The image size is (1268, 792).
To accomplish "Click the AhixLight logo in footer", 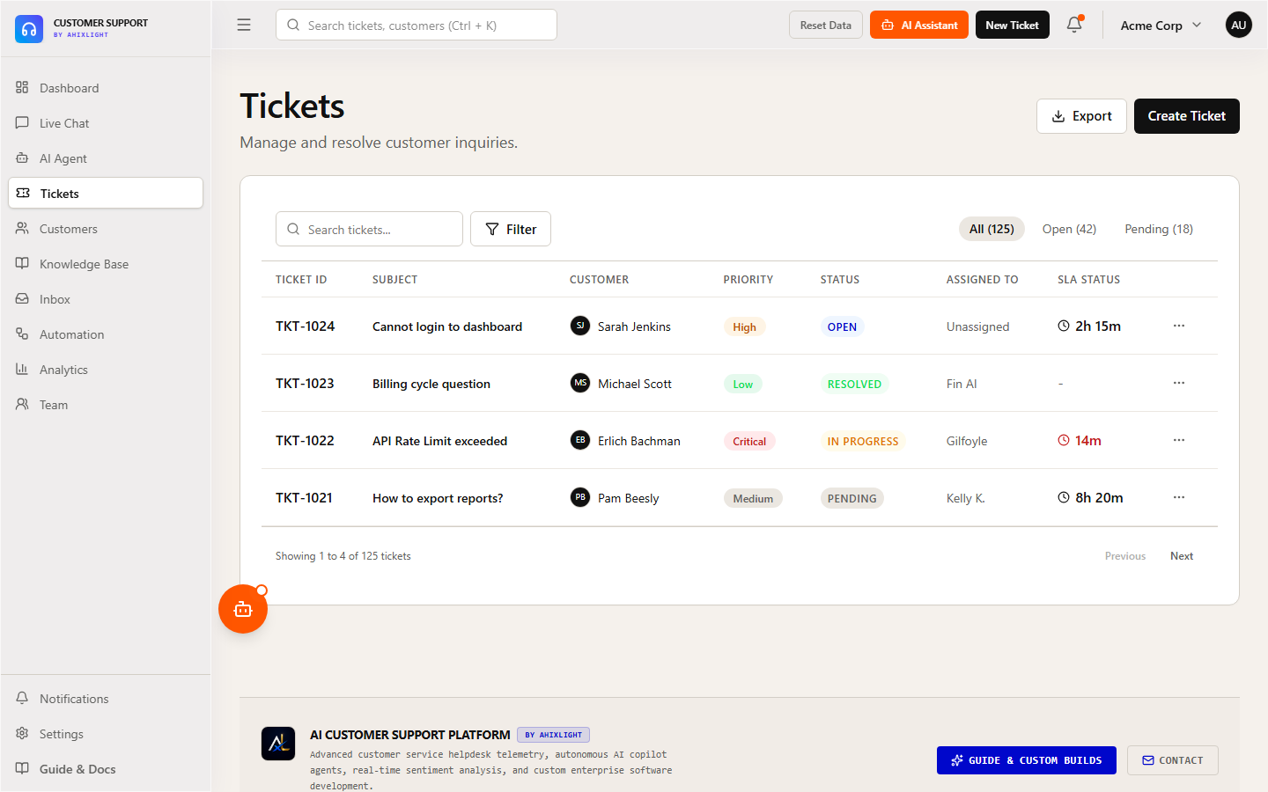I will point(278,744).
